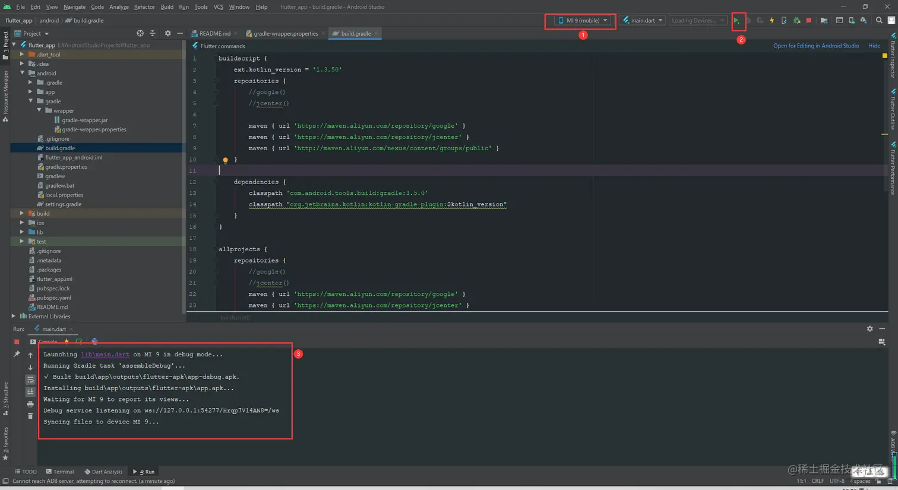Toggle the 1: Project side tool window

(x=5, y=45)
